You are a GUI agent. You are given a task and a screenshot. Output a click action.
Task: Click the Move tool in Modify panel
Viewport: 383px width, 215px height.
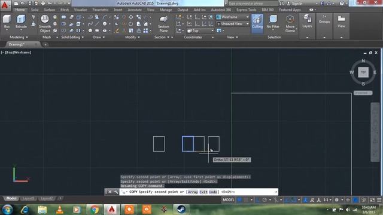(131, 17)
